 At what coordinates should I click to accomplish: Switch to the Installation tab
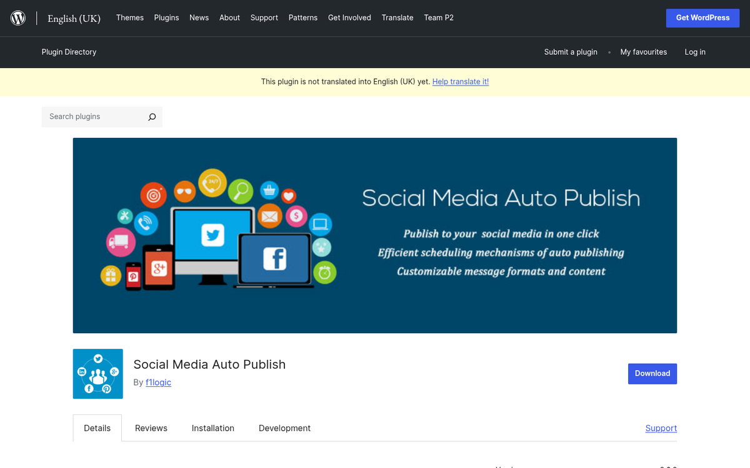[x=212, y=428]
